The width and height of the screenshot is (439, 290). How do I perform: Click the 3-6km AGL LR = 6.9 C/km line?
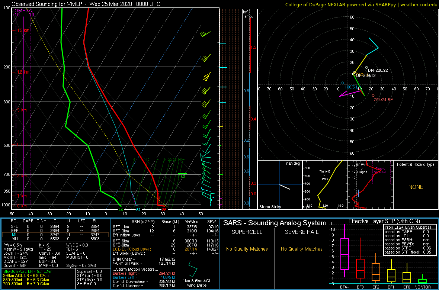(26, 276)
